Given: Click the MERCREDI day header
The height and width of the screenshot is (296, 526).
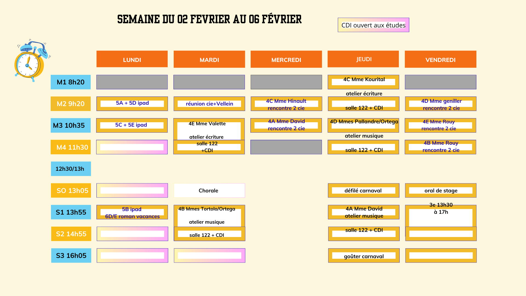Looking at the screenshot, I should (x=286, y=59).
